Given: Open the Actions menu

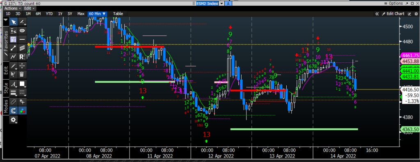Looking at the screenshot, I should [12, 8].
